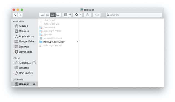Open the gear action menu
Screen dimensions: 175x102
(78, 15)
